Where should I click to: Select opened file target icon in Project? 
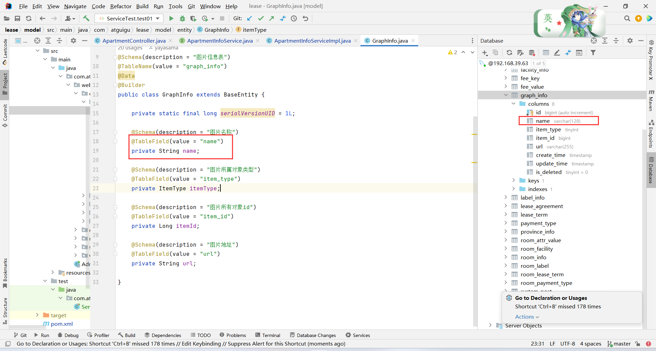point(37,41)
